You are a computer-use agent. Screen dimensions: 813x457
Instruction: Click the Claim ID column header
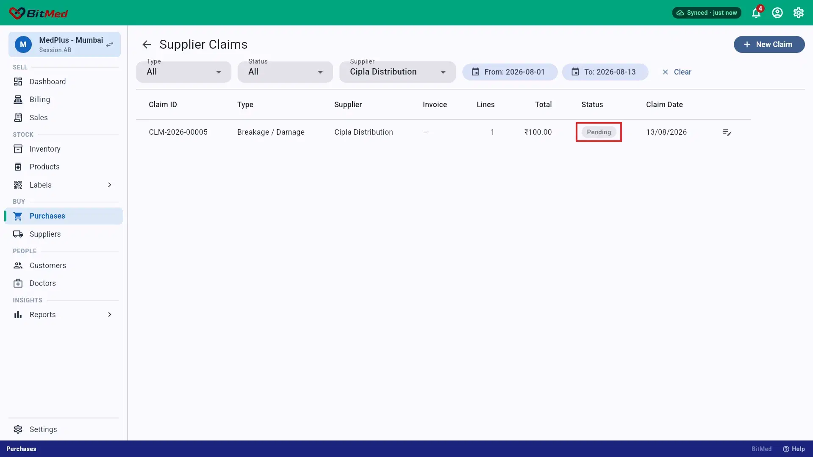163,105
